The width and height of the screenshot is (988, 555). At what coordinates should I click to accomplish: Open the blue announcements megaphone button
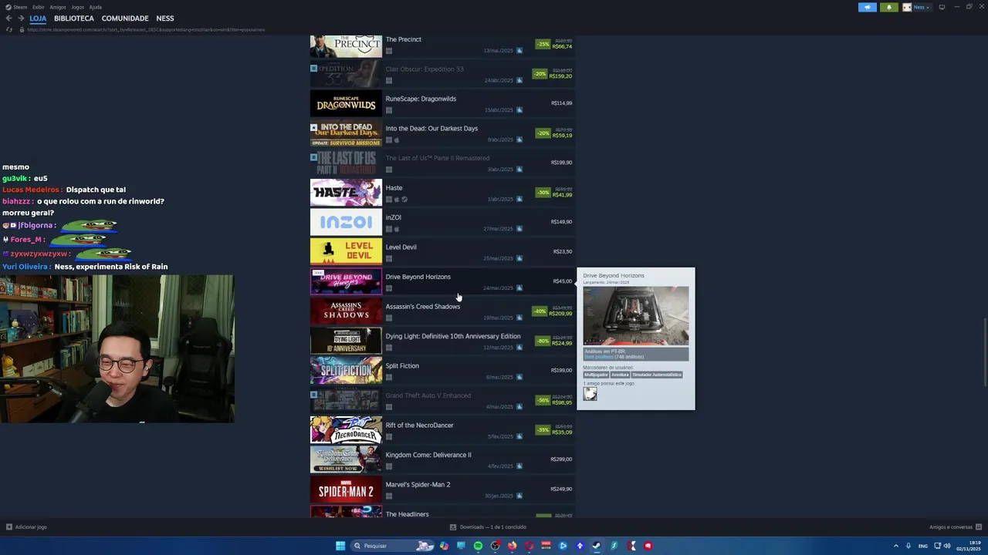tap(868, 7)
